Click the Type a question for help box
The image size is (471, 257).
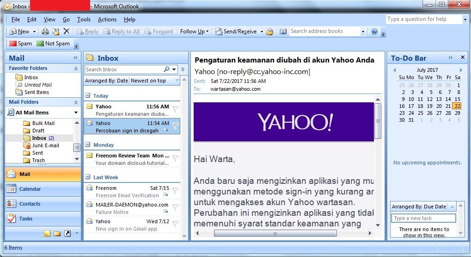pyautogui.click(x=424, y=19)
